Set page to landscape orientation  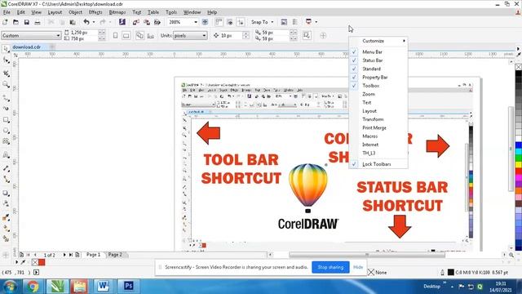pos(126,35)
